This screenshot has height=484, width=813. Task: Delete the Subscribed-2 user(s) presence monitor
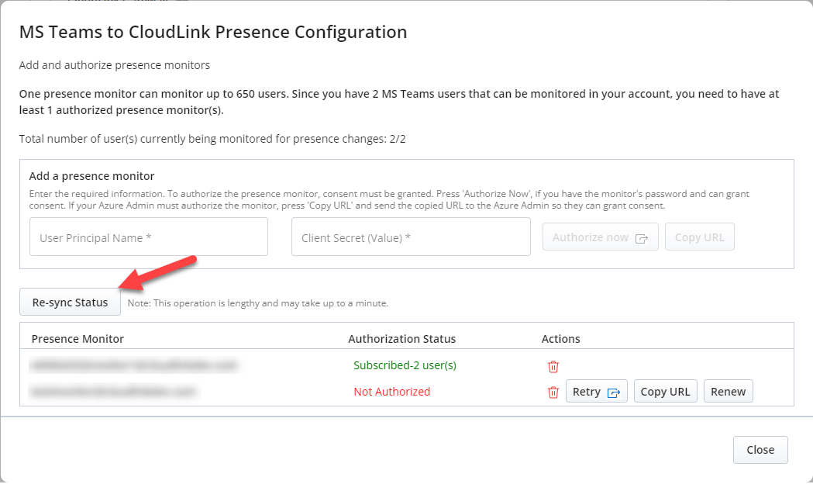click(x=553, y=366)
